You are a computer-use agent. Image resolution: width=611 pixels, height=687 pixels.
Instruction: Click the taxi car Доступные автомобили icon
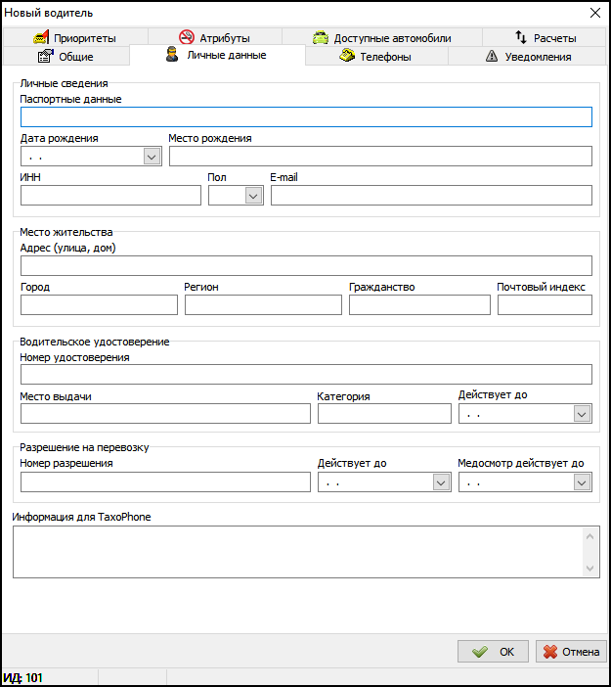click(x=321, y=38)
